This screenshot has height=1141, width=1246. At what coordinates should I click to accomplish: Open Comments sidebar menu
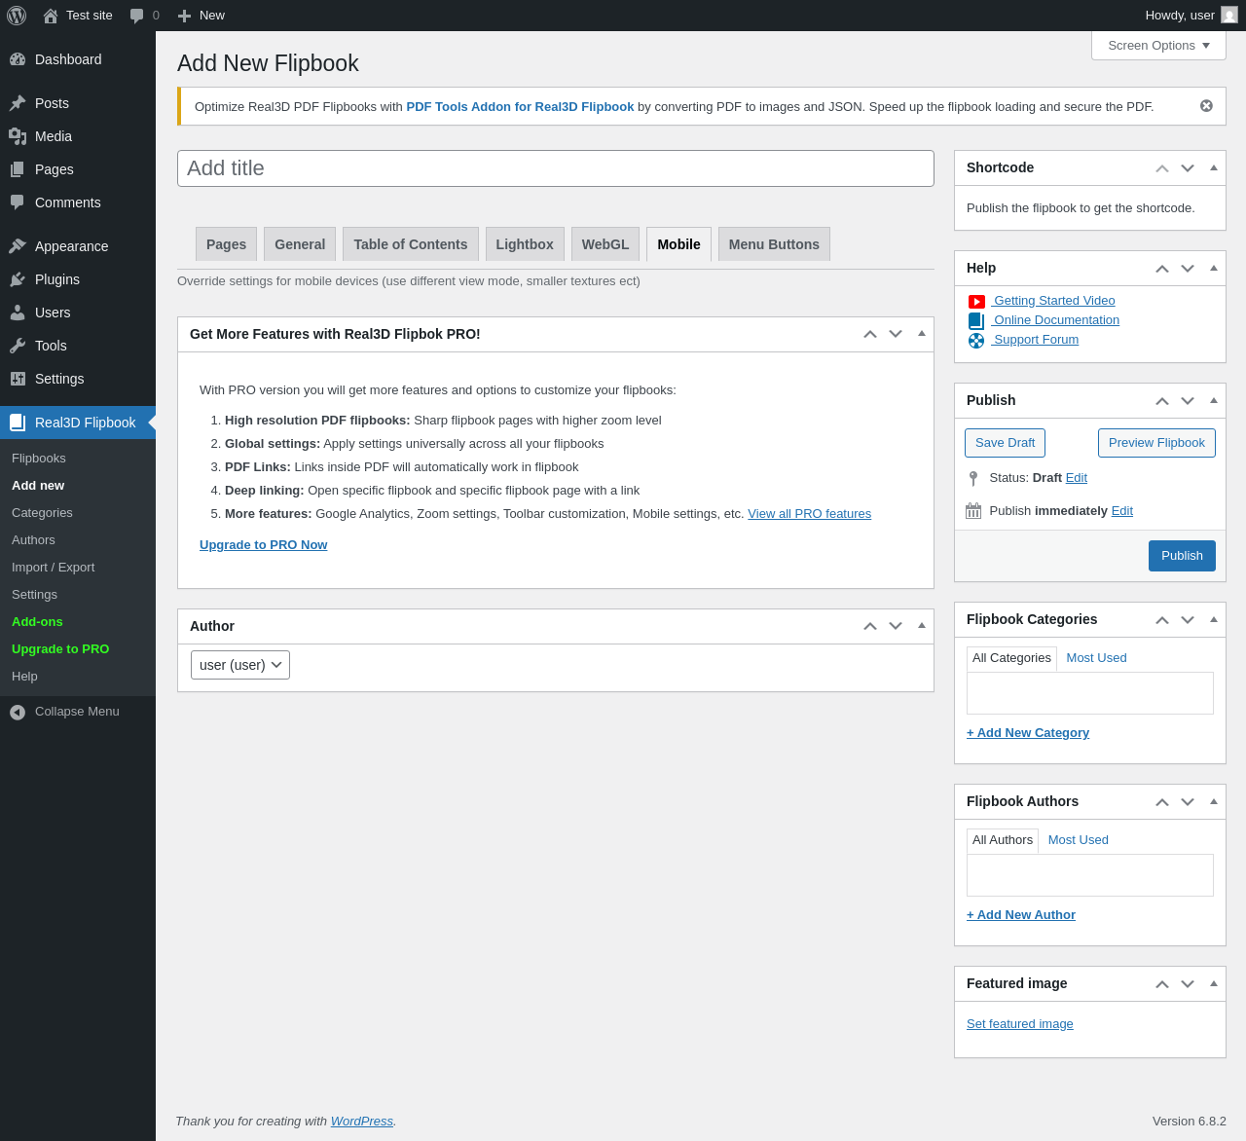(x=78, y=202)
